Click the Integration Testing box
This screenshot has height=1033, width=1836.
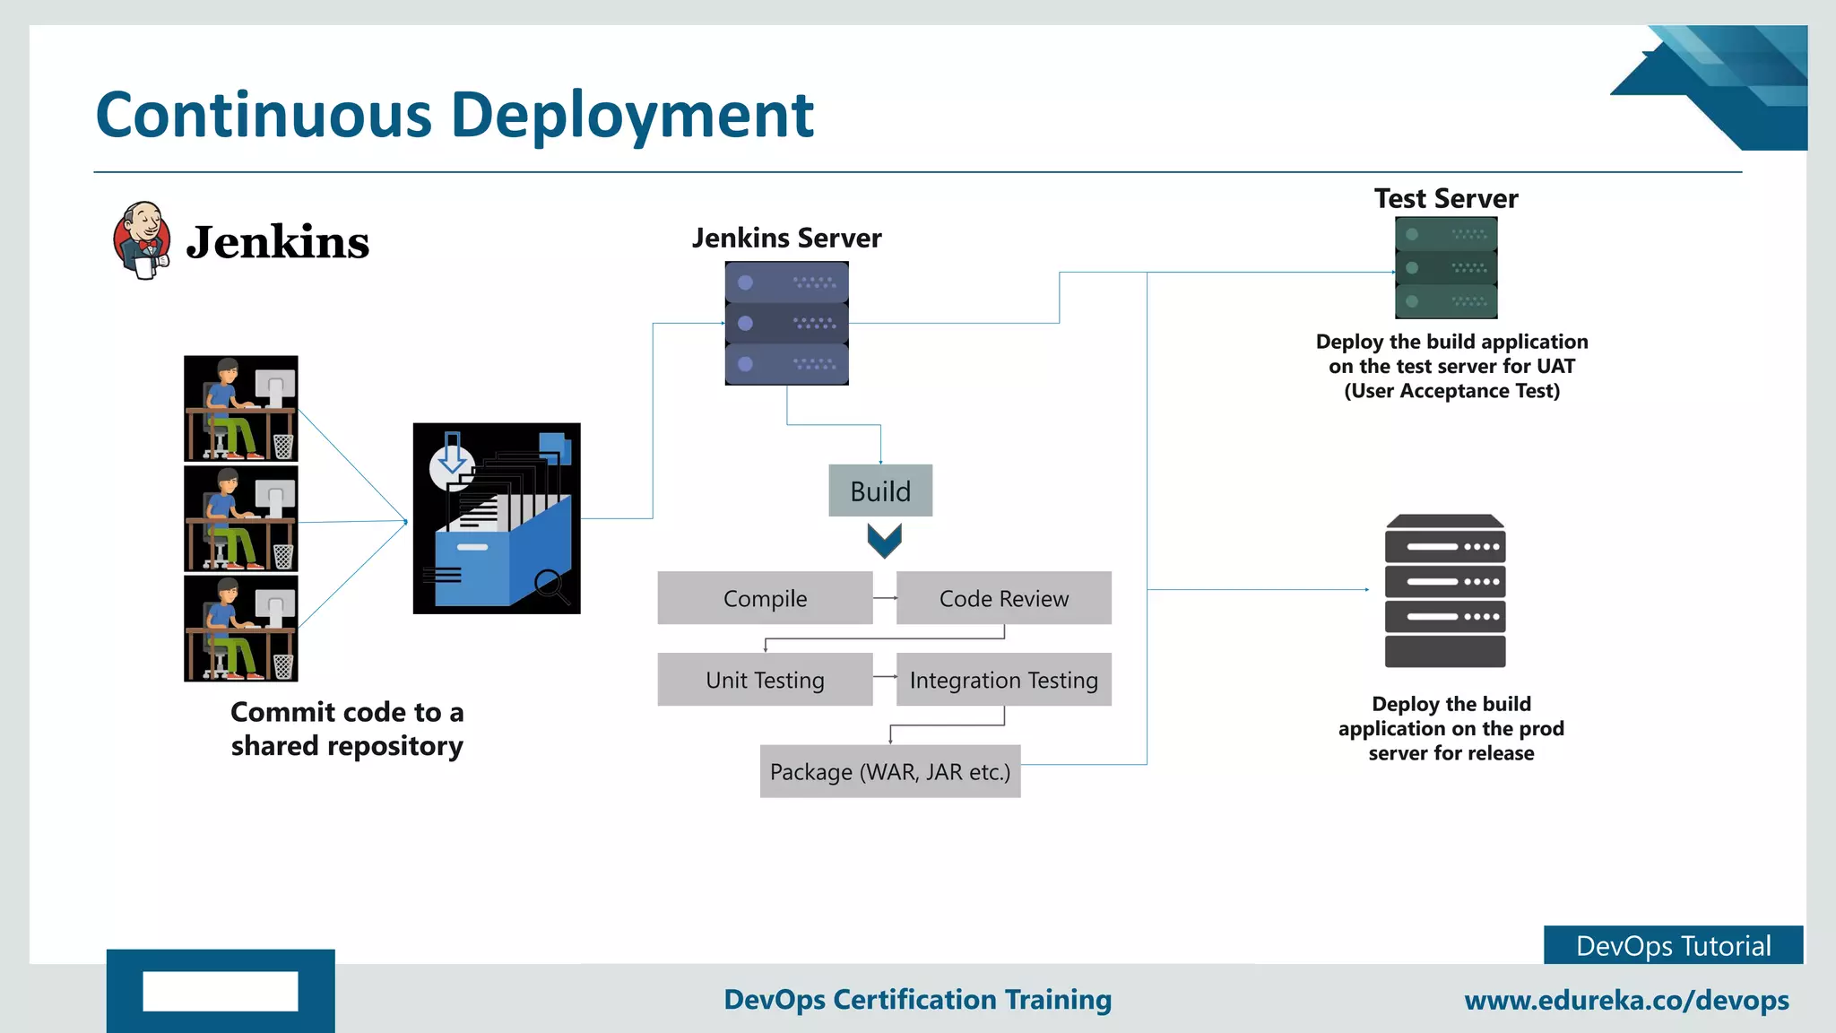[1003, 680]
